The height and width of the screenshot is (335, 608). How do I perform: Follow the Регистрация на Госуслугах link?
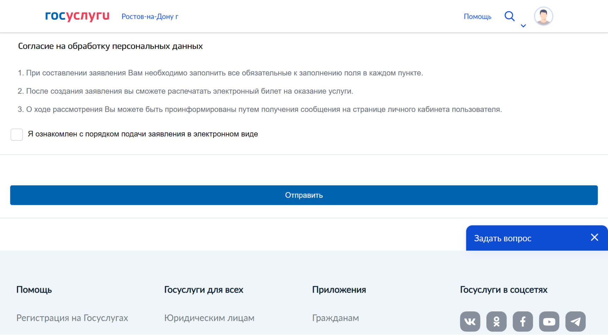click(72, 318)
